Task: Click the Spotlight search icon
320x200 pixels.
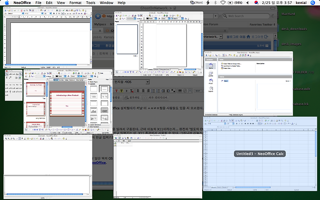Action: pos(312,3)
